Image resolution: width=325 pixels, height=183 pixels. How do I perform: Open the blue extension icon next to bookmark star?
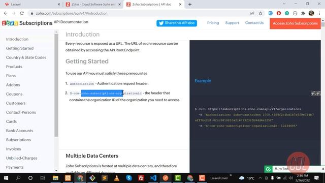[x=271, y=13]
